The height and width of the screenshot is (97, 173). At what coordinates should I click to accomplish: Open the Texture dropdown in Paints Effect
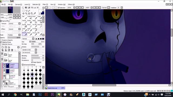(x=19, y=23)
